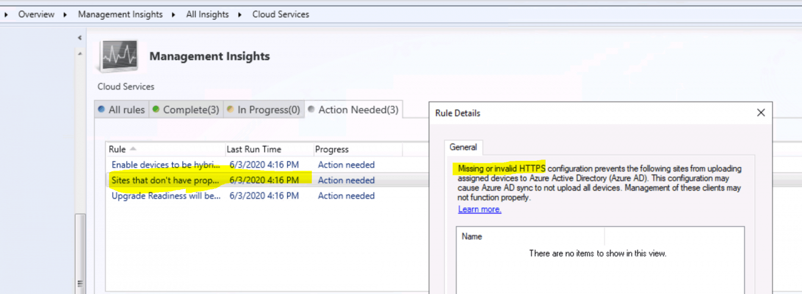Open breadcrumb arrow before Cloud Services
Viewport: 802px width, 294px height.
click(x=240, y=15)
